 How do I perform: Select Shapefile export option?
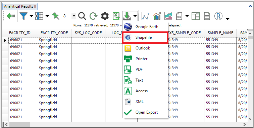tap(145, 37)
